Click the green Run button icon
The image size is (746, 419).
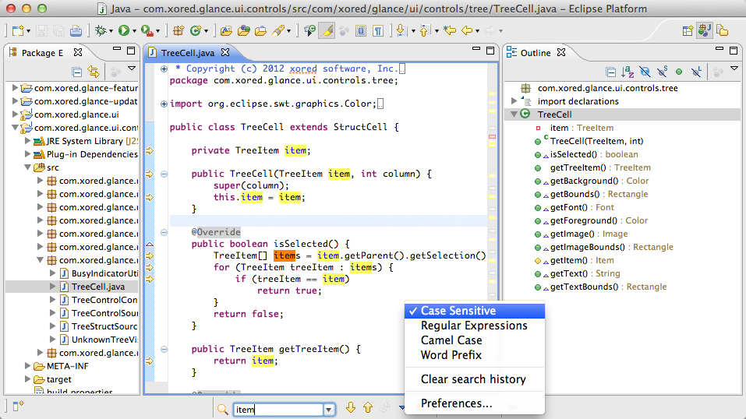pos(123,31)
